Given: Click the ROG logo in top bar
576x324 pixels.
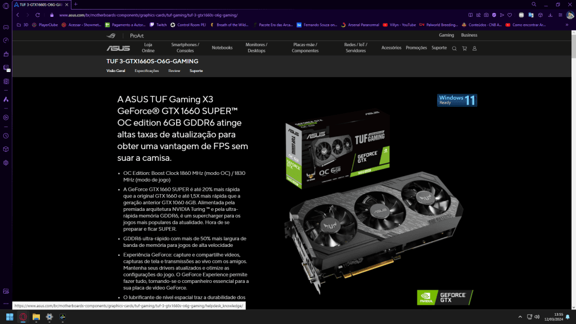Looking at the screenshot, I should coord(111,35).
